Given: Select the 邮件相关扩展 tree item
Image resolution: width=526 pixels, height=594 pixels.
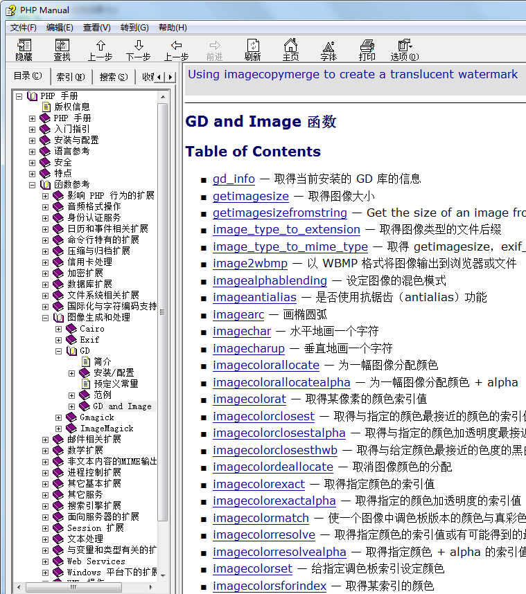Looking at the screenshot, I should point(94,439).
